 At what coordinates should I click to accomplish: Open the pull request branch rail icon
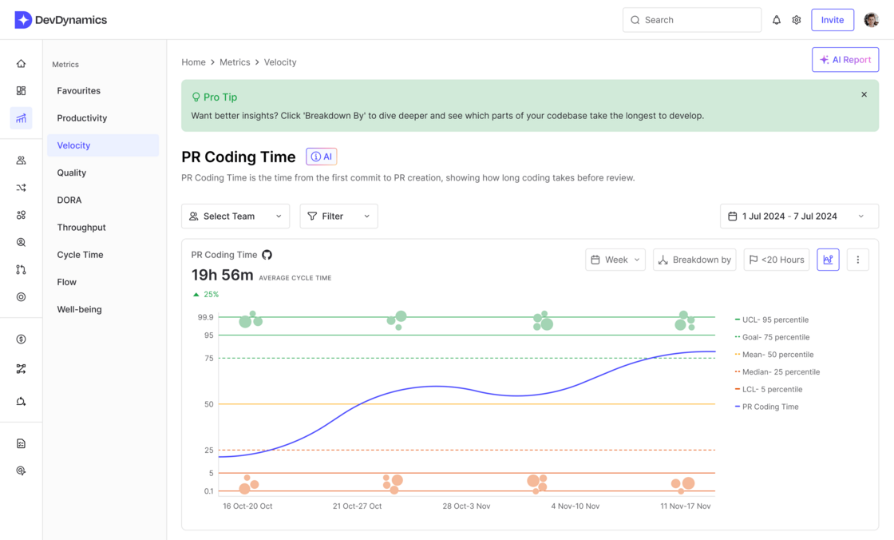pyautogui.click(x=21, y=269)
